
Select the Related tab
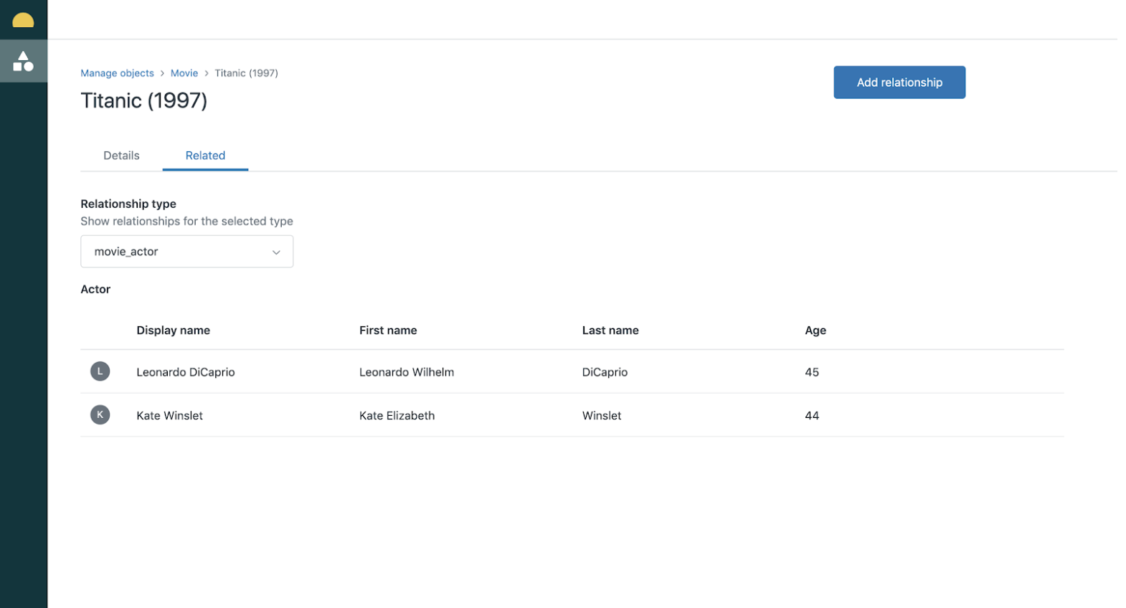205,156
